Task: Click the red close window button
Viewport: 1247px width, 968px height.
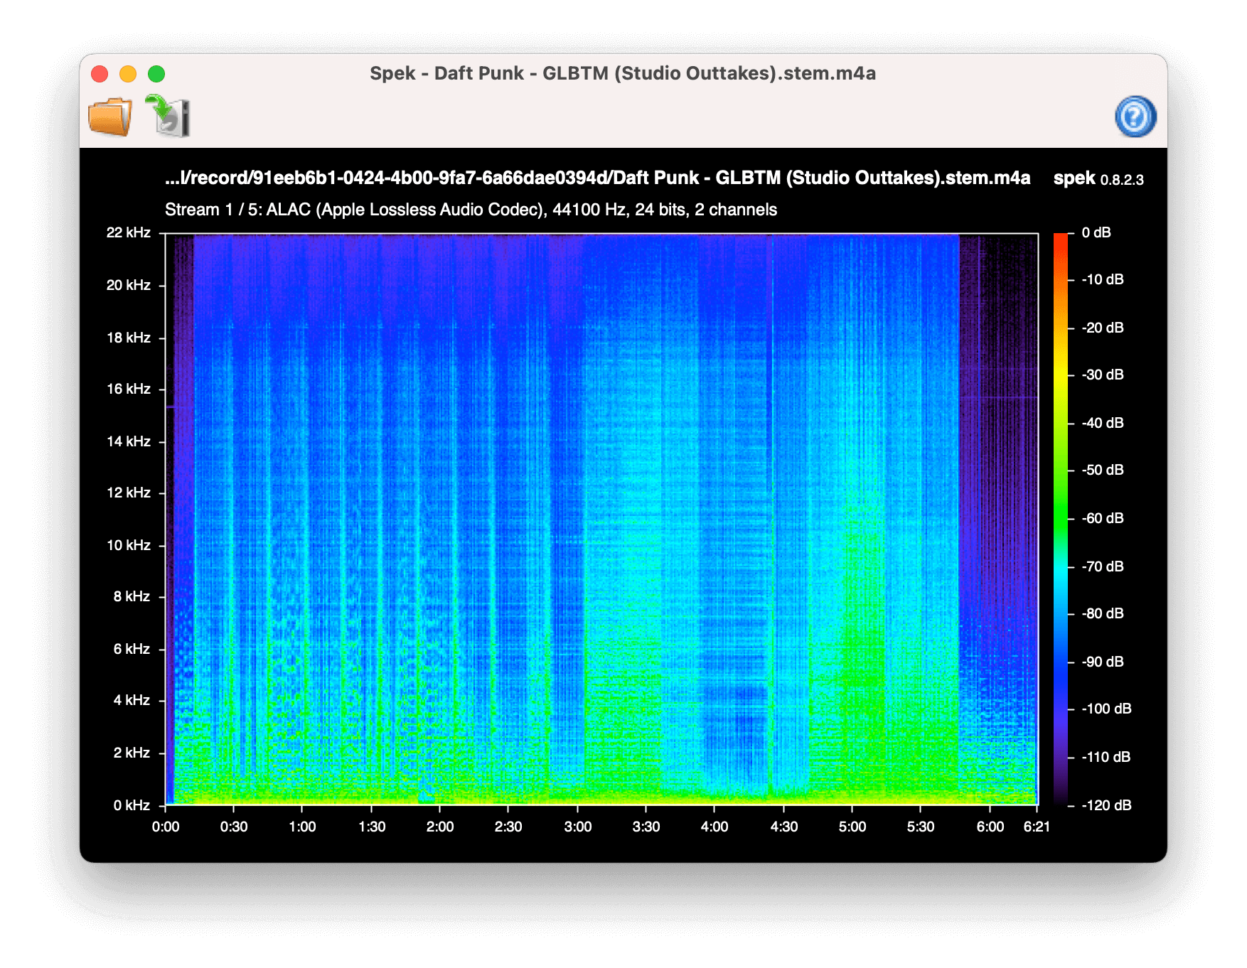Action: pyautogui.click(x=100, y=74)
